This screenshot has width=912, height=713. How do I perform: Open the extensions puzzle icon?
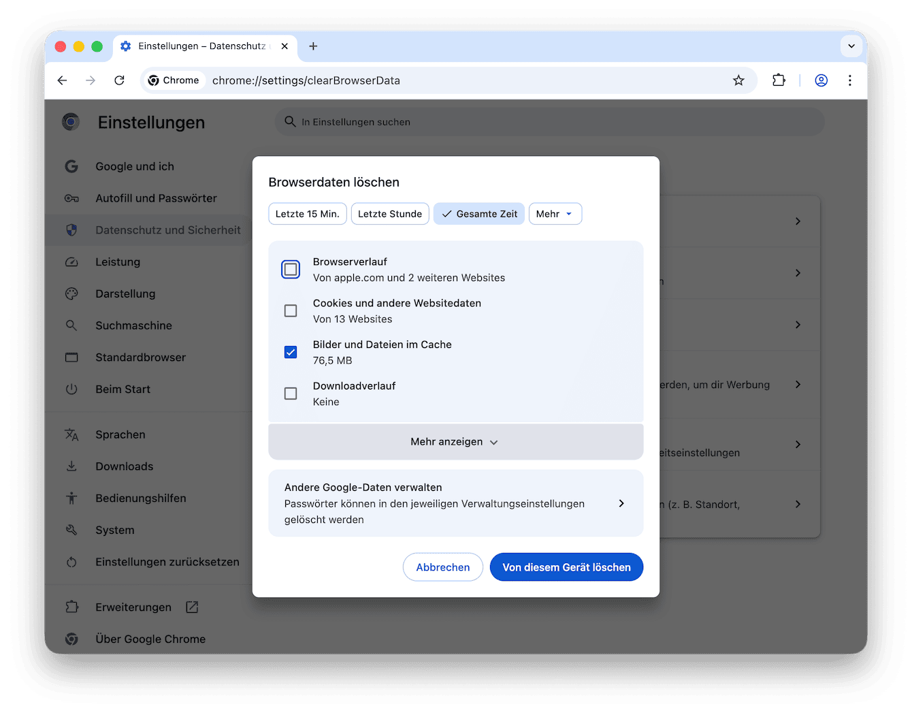tap(779, 80)
